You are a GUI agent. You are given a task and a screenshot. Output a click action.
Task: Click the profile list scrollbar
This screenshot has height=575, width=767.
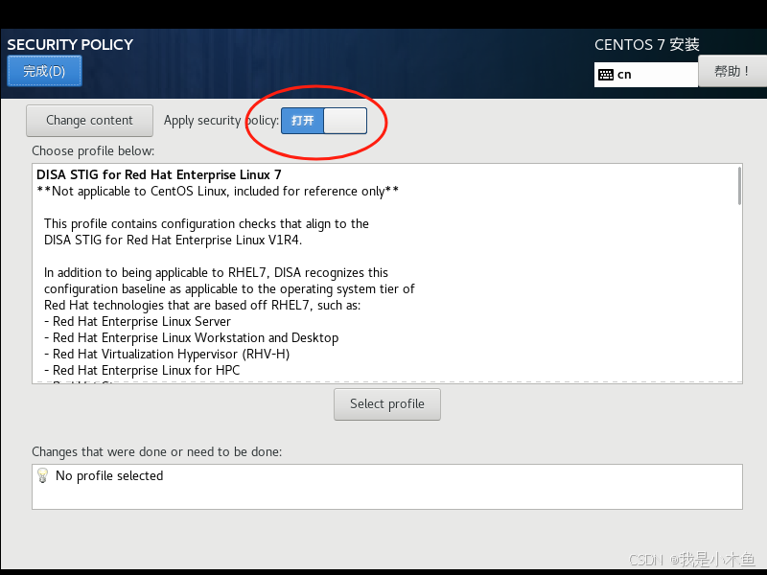pos(739,186)
